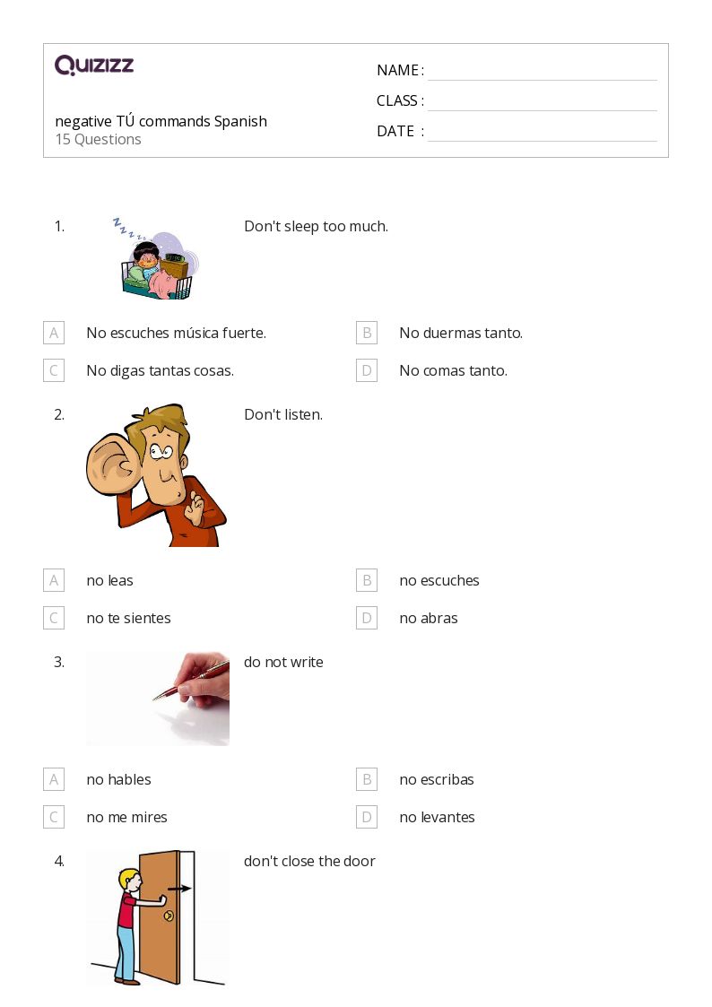Check box B next to No duermas tanto
The width and height of the screenshot is (712, 1007).
pyautogui.click(x=367, y=333)
